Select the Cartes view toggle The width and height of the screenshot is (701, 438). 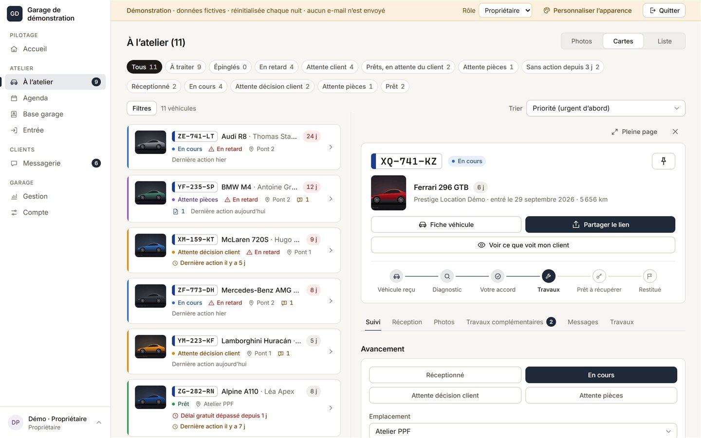point(623,41)
